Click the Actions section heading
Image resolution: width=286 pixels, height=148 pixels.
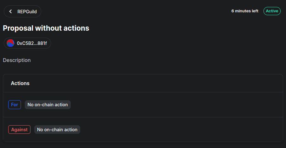pyautogui.click(x=20, y=83)
